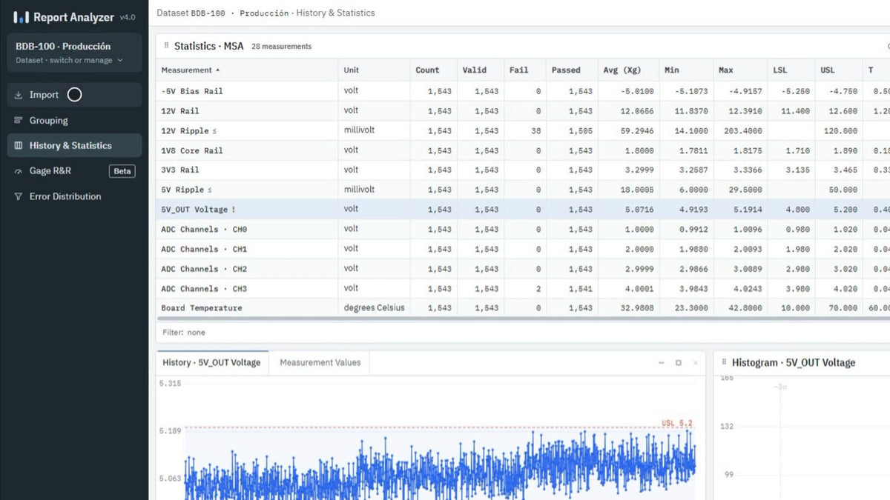Select the 12V Rail row
This screenshot has height=500, width=890.
[x=523, y=111]
